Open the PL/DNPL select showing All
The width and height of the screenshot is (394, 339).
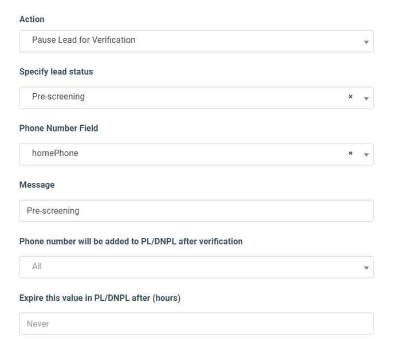click(x=196, y=267)
